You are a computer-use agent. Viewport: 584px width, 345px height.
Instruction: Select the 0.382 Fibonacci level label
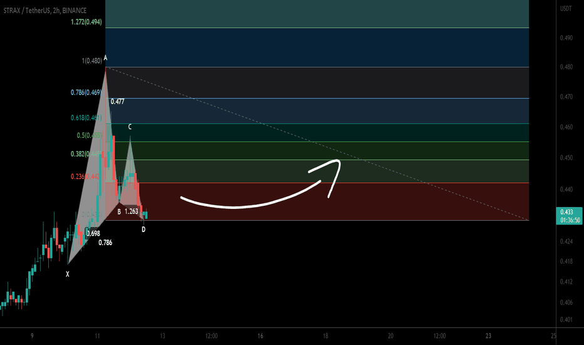tap(86, 154)
